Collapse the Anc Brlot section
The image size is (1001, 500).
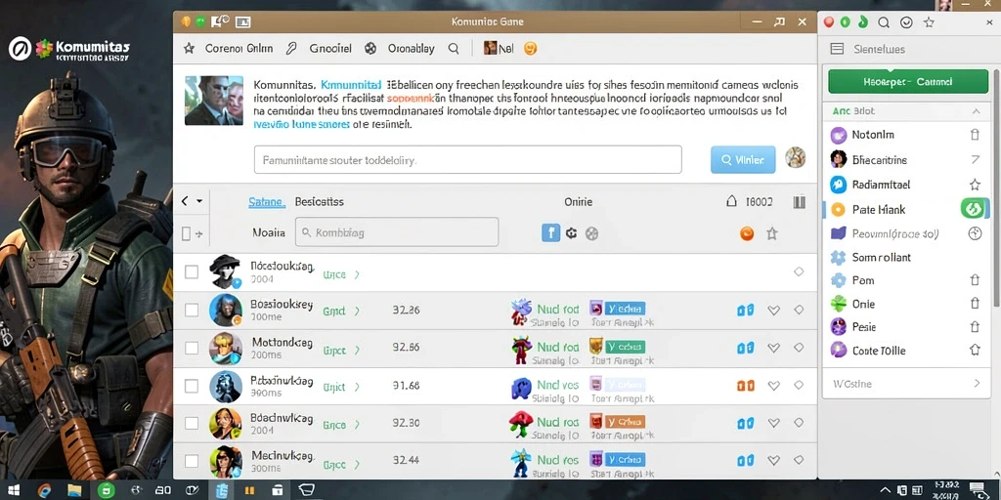[977, 111]
